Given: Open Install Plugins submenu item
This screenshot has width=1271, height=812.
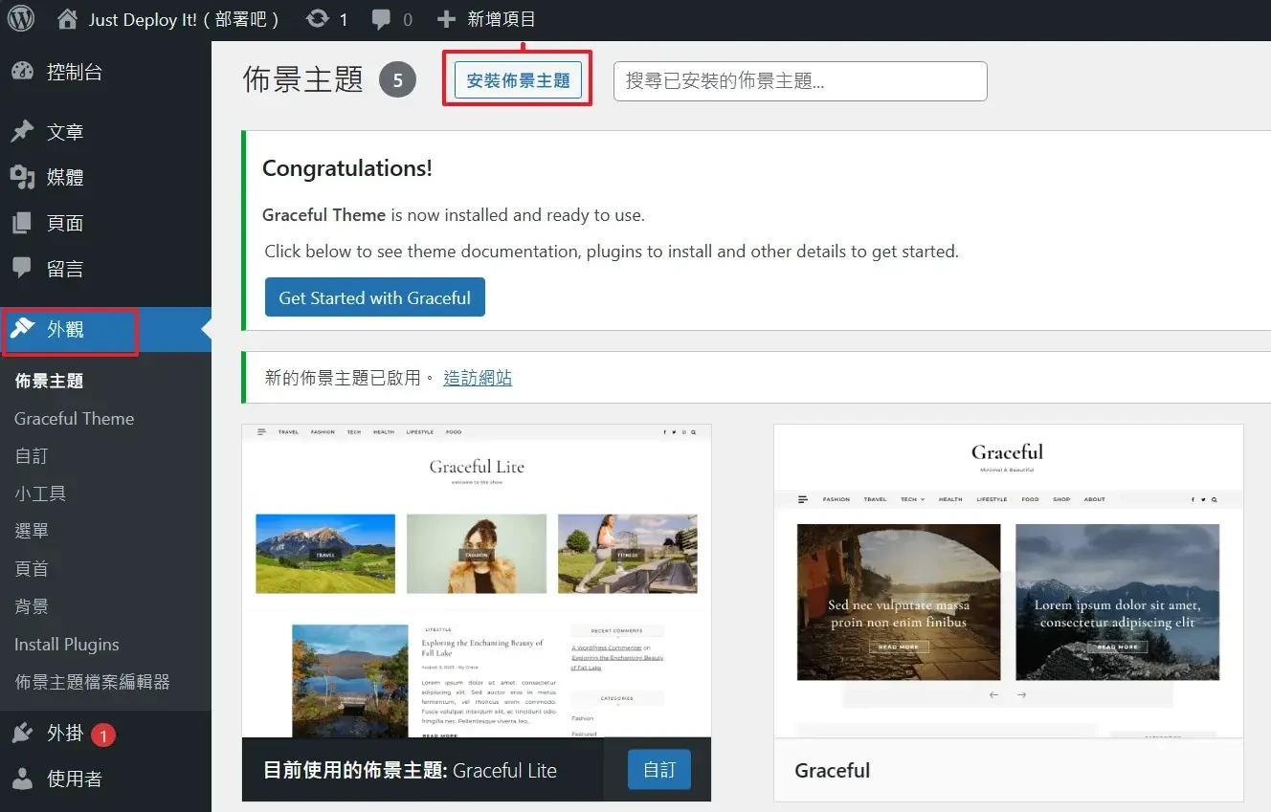Looking at the screenshot, I should (x=66, y=644).
